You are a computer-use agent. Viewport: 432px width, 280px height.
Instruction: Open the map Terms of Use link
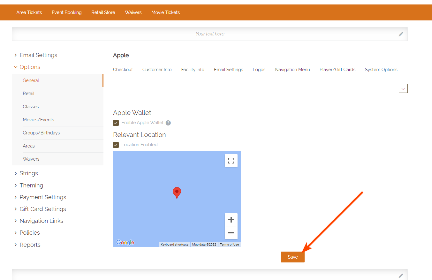(x=229, y=245)
